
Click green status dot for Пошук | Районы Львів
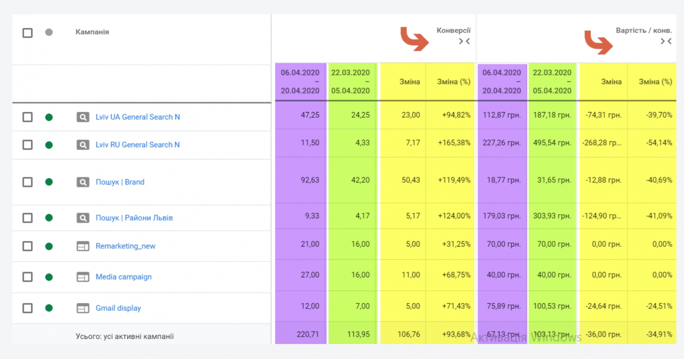(49, 218)
